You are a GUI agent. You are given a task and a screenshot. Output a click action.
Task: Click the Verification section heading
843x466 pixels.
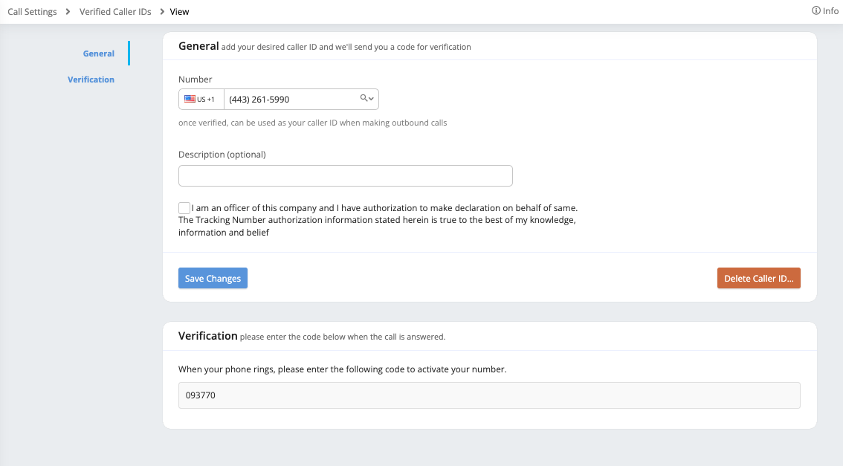(208, 336)
